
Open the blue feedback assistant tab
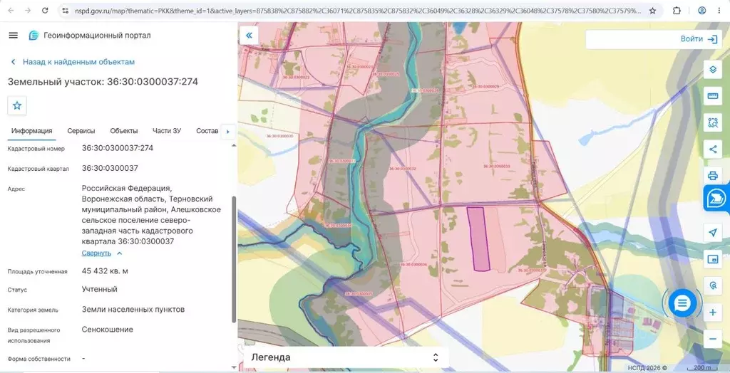click(717, 199)
